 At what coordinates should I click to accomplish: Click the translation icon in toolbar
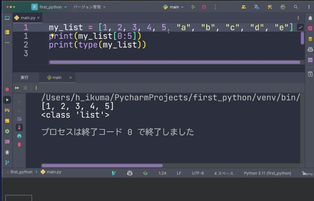(257, 7)
